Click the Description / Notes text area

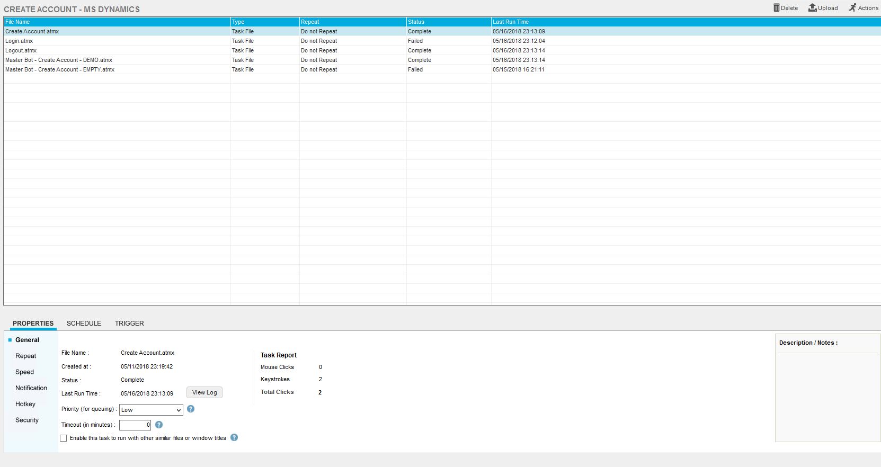(x=827, y=397)
